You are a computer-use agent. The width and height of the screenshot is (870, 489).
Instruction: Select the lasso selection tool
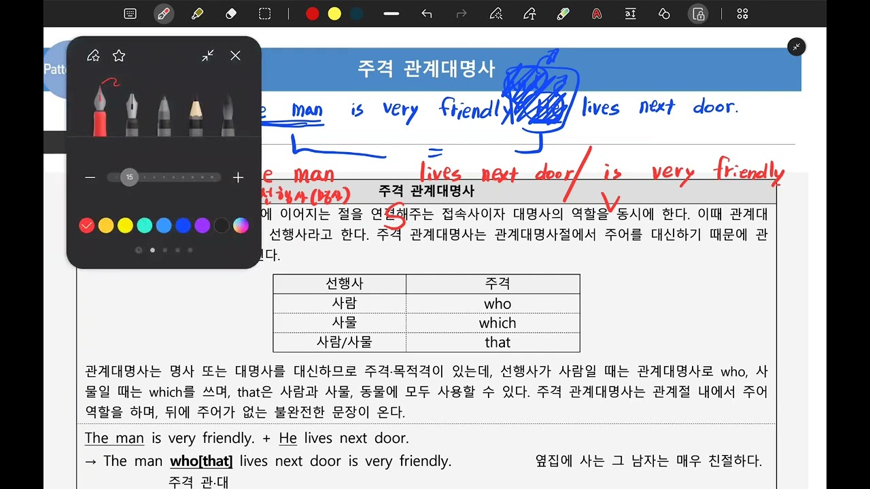click(x=265, y=14)
